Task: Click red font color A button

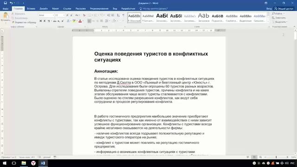Action: tap(80, 21)
